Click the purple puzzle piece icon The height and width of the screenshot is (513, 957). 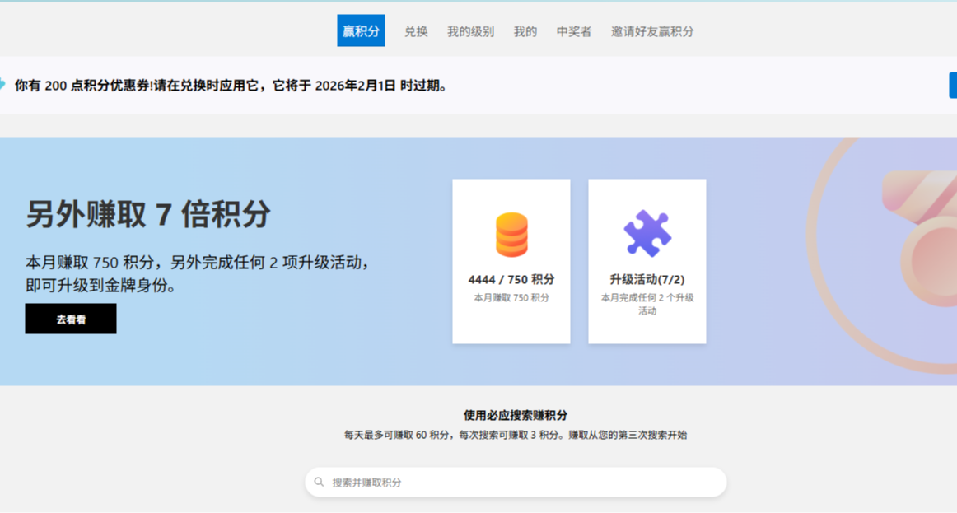647,233
